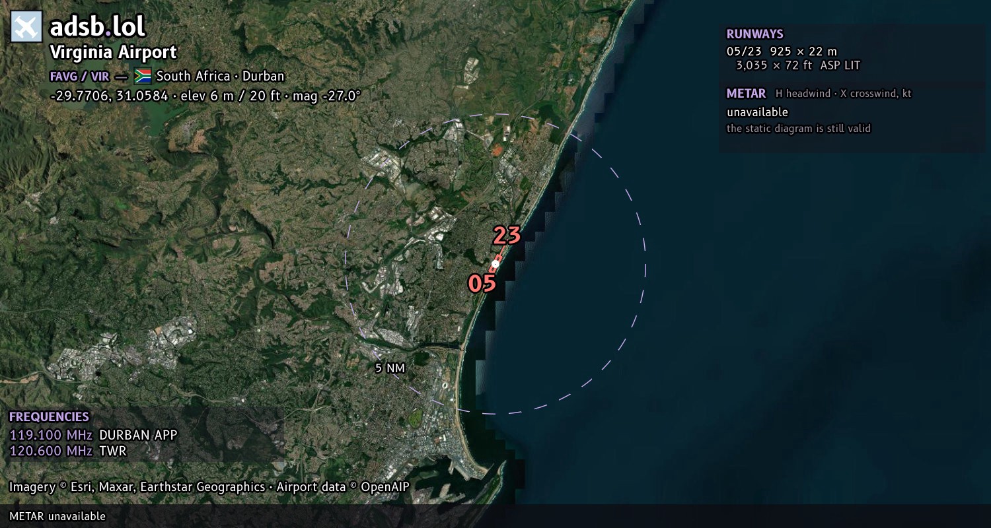Click the adsb.lol airplane logo icon

[x=26, y=27]
